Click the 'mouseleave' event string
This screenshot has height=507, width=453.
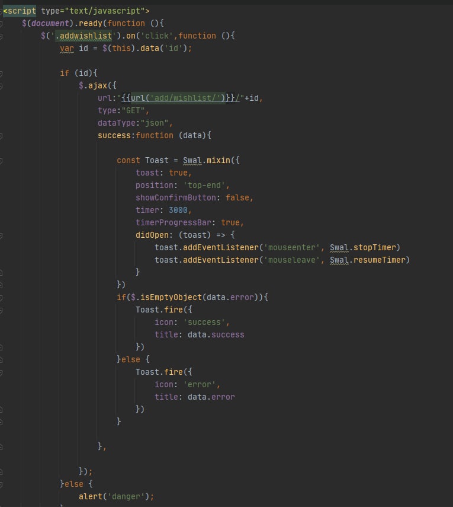point(291,260)
